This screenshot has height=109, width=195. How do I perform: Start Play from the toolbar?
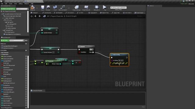(105, 8)
